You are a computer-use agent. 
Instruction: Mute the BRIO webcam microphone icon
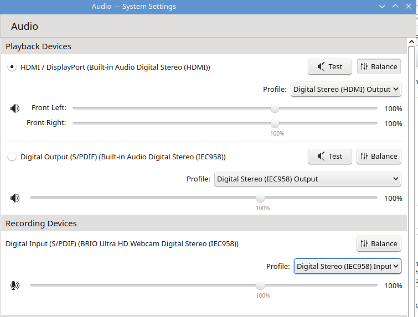(15, 285)
